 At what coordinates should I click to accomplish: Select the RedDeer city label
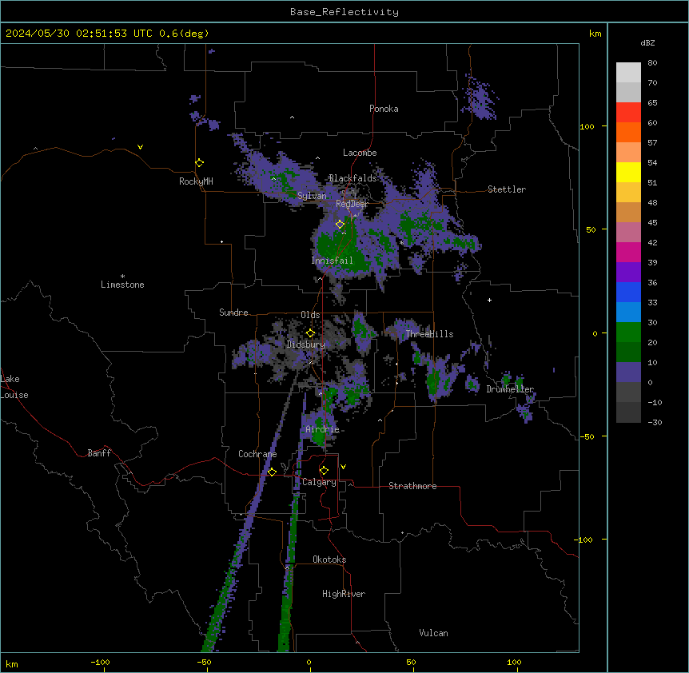pos(352,204)
